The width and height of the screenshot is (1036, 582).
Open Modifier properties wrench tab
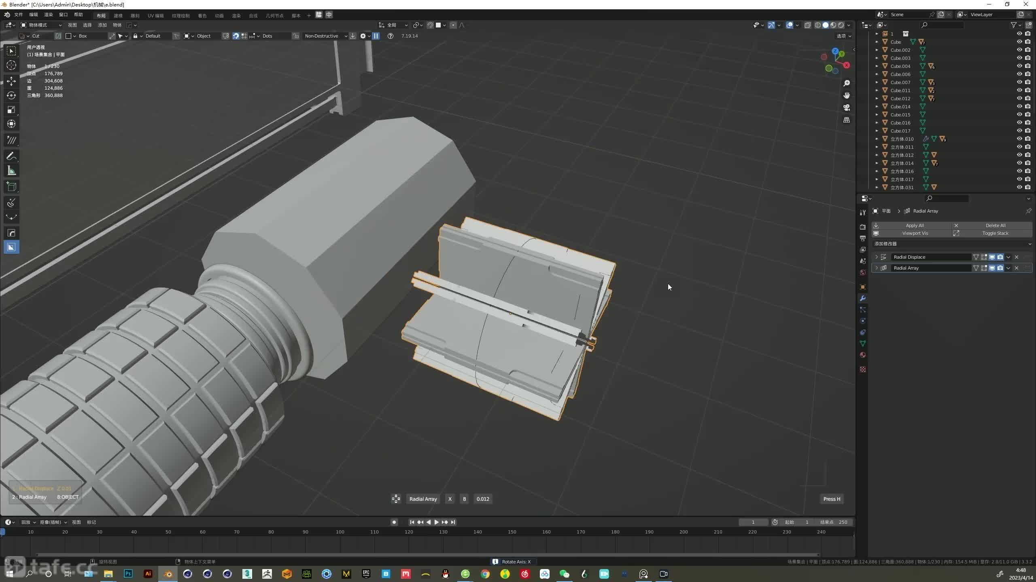pos(863,298)
